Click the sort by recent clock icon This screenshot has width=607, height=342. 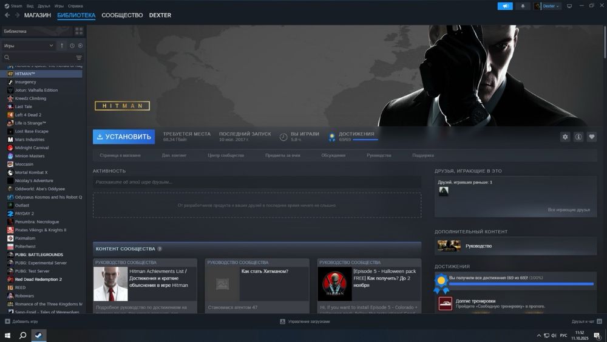coord(72,46)
